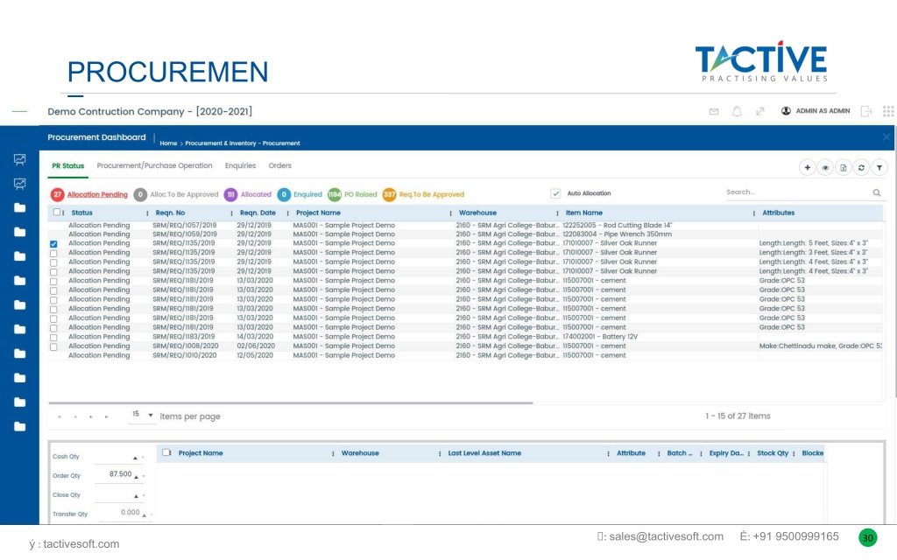
Task: Close the Procurement Dashboard panel with X
Action: (886, 137)
